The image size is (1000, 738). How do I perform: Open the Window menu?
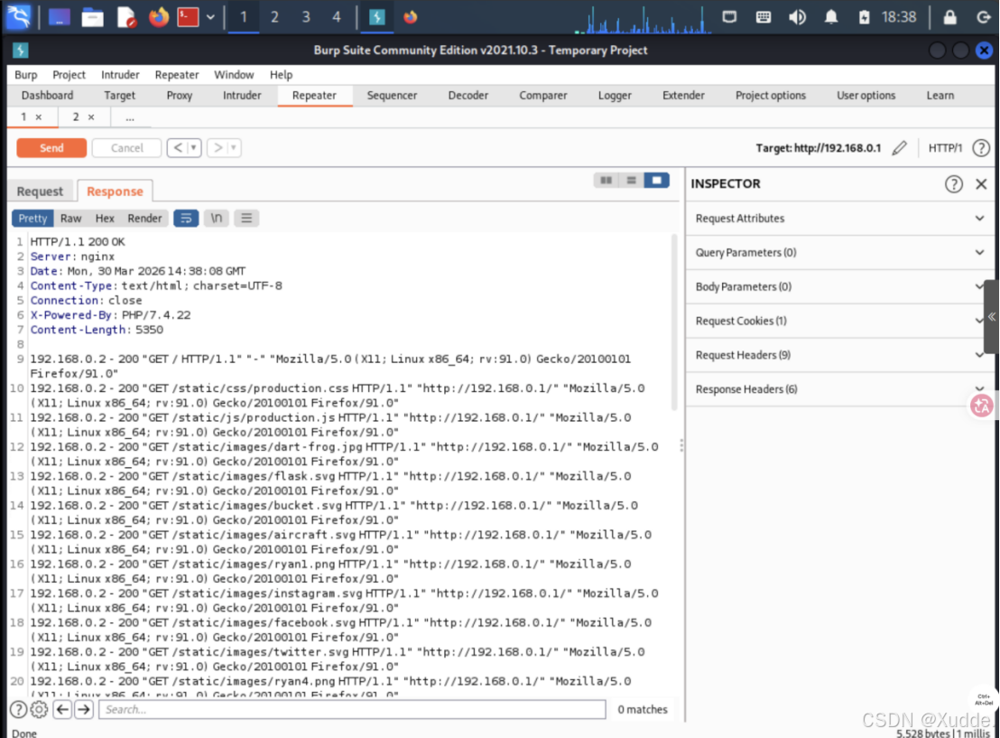click(234, 75)
